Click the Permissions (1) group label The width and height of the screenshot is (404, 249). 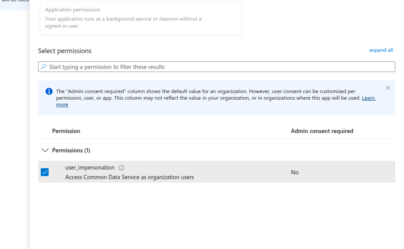click(71, 150)
